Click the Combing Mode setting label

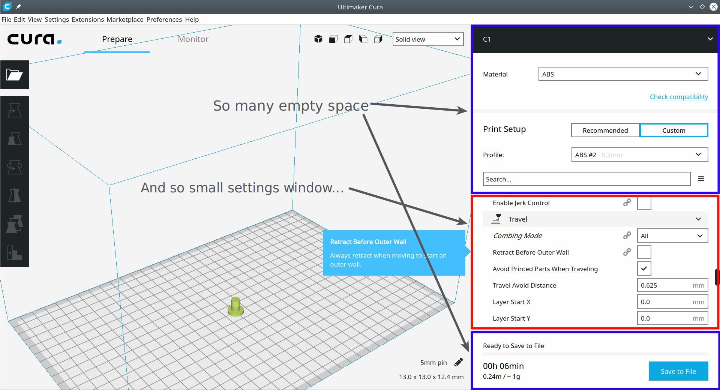point(517,235)
